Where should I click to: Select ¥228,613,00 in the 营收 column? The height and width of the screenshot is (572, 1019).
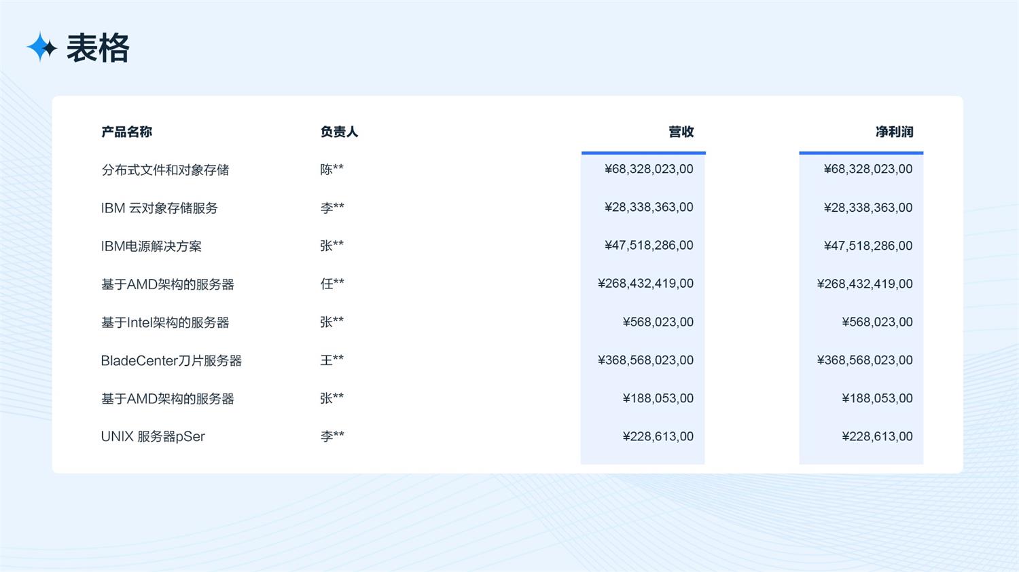[x=658, y=436]
